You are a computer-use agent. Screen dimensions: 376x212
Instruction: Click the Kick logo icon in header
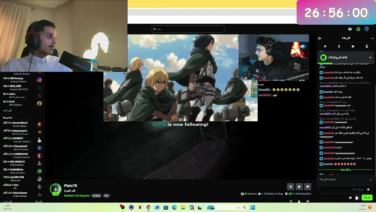[358, 29]
